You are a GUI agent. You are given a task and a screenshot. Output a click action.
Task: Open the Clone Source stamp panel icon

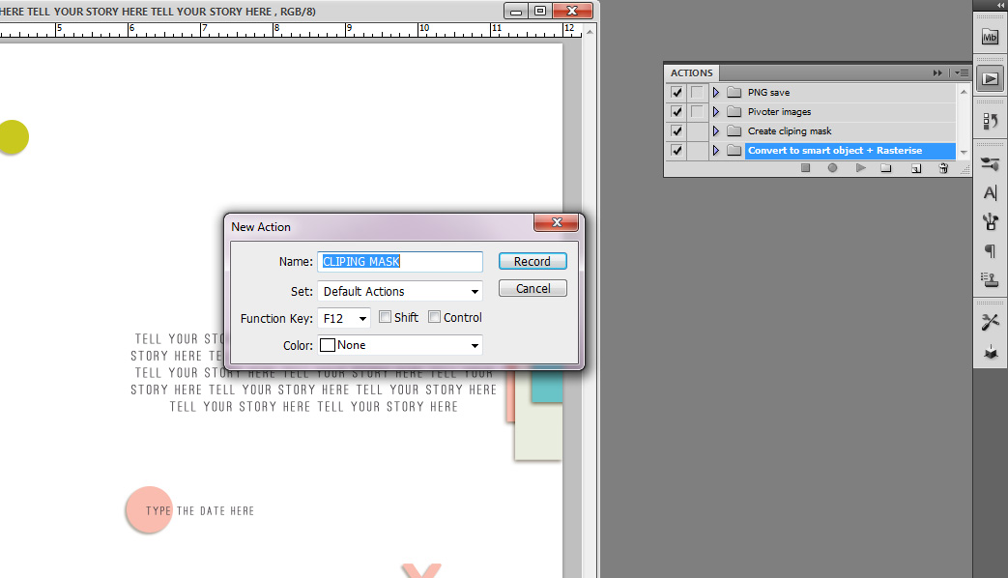tap(990, 279)
